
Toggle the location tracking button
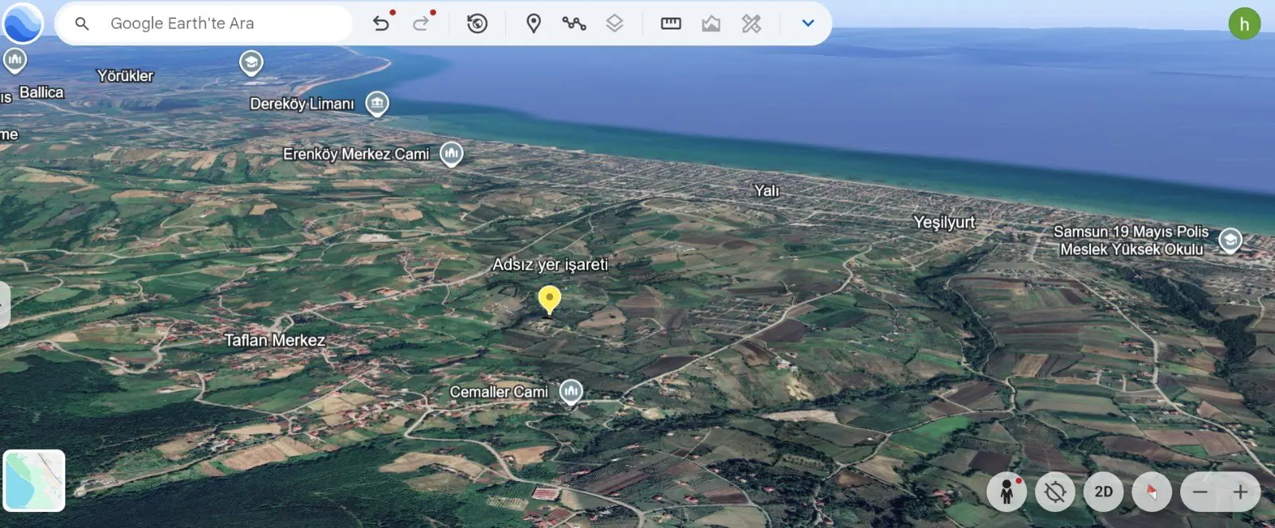[1055, 492]
